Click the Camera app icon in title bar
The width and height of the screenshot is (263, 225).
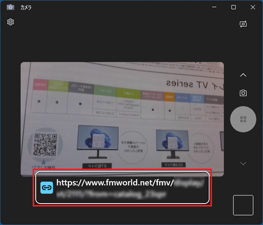click(11, 7)
